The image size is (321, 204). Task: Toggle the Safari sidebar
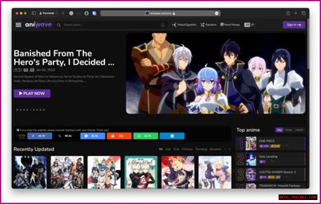click(x=34, y=13)
